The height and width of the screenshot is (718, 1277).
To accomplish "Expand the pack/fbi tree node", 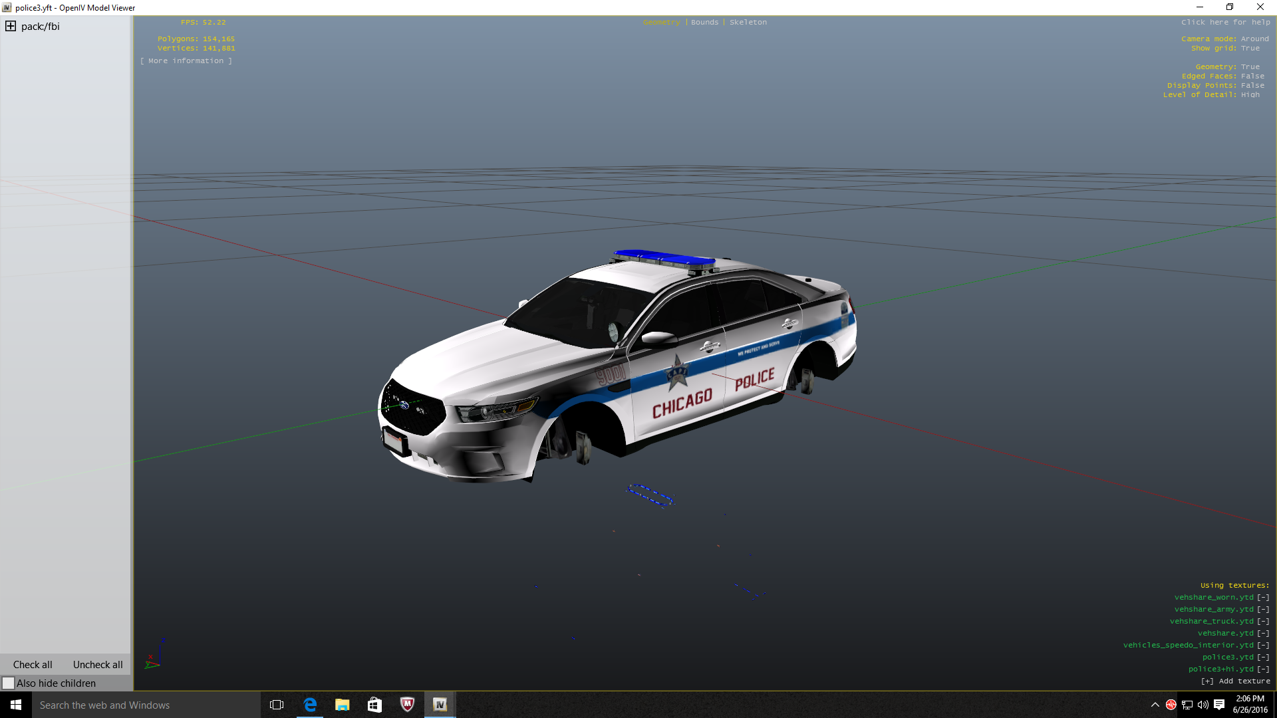I will point(11,27).
